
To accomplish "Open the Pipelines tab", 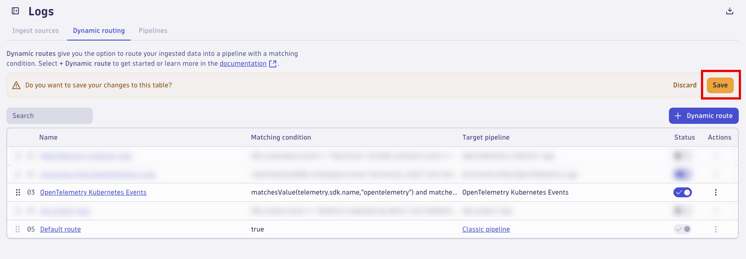I will pos(153,31).
